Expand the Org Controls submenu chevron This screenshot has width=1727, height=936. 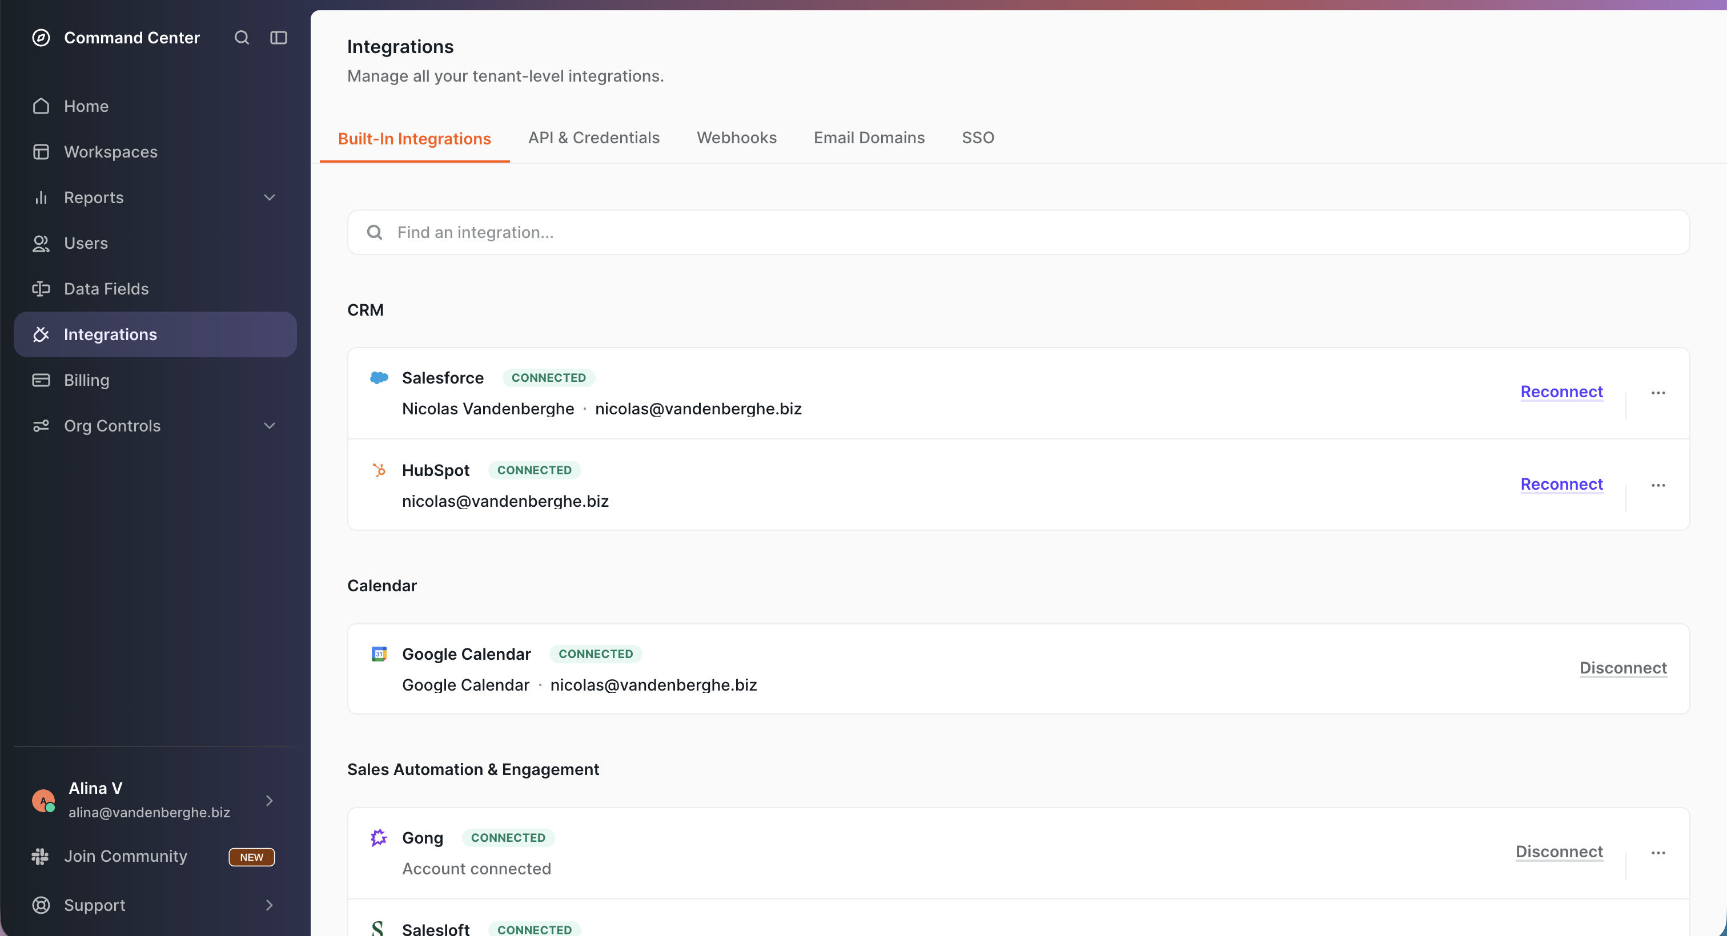coord(270,425)
